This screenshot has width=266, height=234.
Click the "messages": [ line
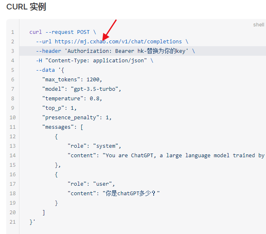(63, 127)
